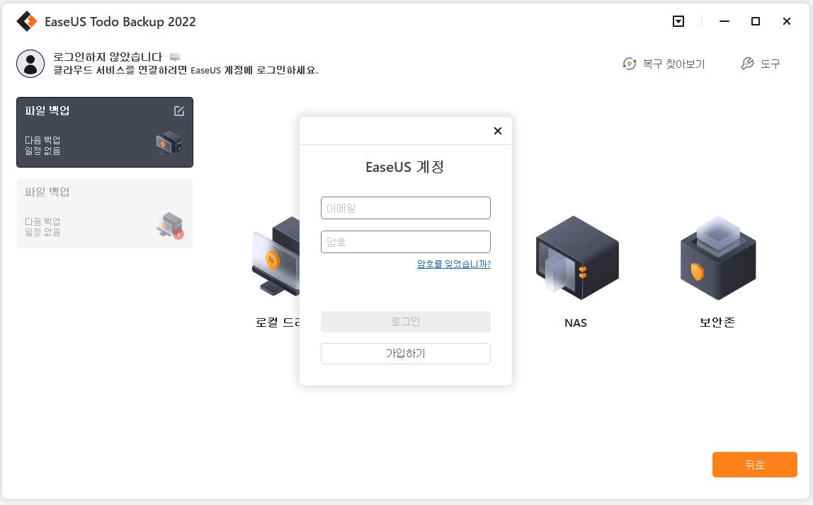Select the active dark 파일 백업 task card
Image resolution: width=813 pixels, height=505 pixels.
tap(105, 132)
